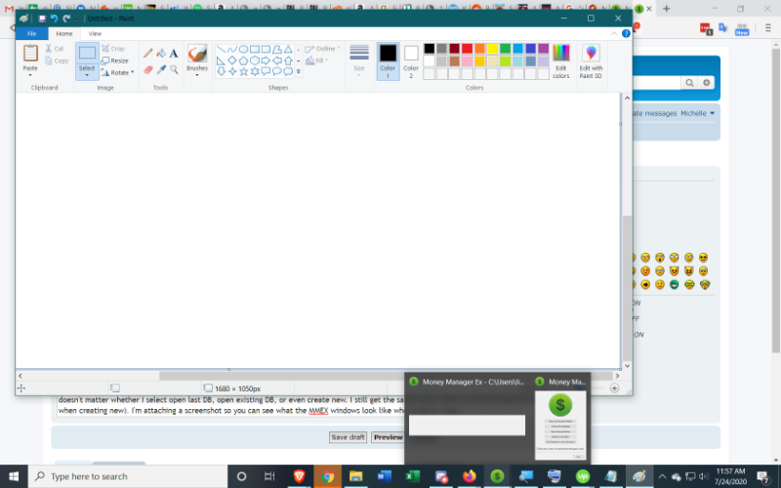Open Michelle user dropdown in browser
The image size is (781, 488).
[x=698, y=113]
